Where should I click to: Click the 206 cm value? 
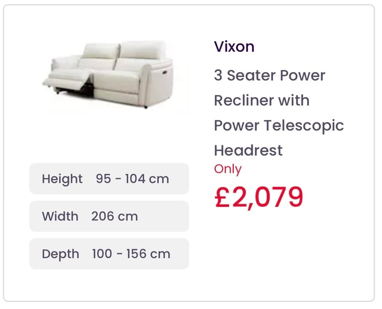click(x=114, y=216)
